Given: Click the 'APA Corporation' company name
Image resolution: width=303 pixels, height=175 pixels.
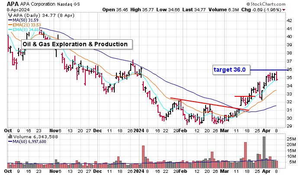Looking at the screenshot, I should click(38, 4).
